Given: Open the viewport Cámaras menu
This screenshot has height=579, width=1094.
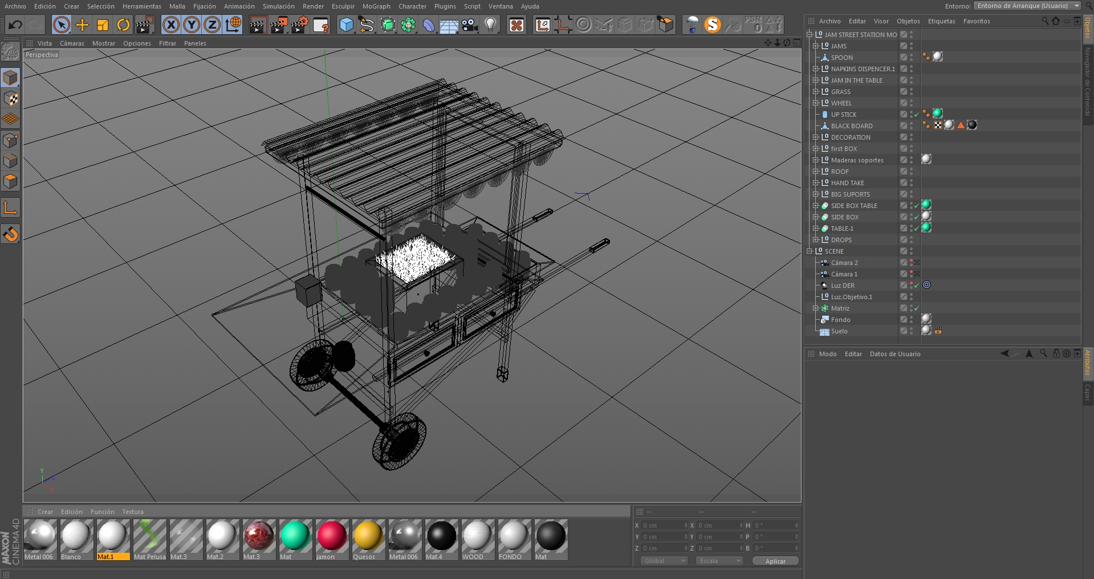Looking at the screenshot, I should pyautogui.click(x=72, y=43).
